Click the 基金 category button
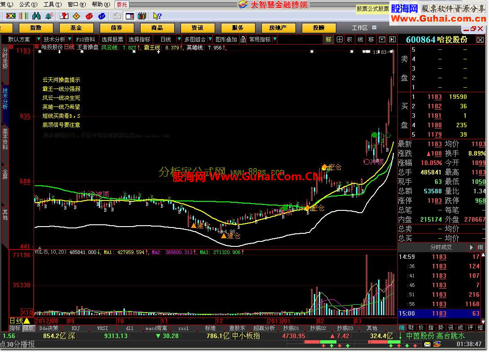Image resolution: width=489 pixels, height=352 pixels. click(76, 28)
